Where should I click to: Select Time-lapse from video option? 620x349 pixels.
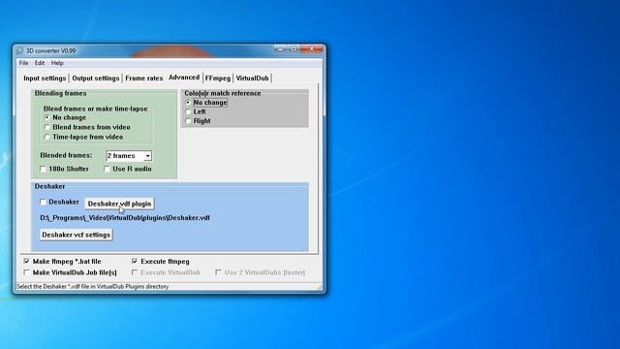[x=47, y=137]
